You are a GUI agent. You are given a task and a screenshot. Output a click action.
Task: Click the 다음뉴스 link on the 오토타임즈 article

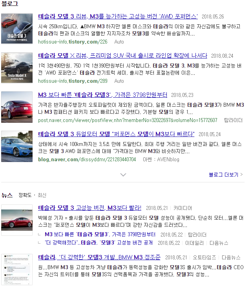point(231,257)
